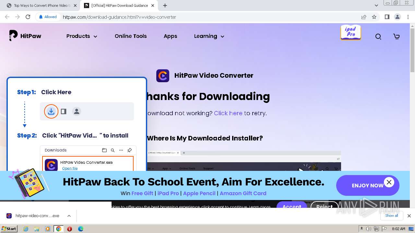The image size is (415, 233).
Task: Click the iPad Pro promo badge
Action: tap(350, 32)
